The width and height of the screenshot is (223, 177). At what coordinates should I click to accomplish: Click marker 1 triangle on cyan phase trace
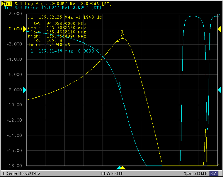tap(120, 88)
